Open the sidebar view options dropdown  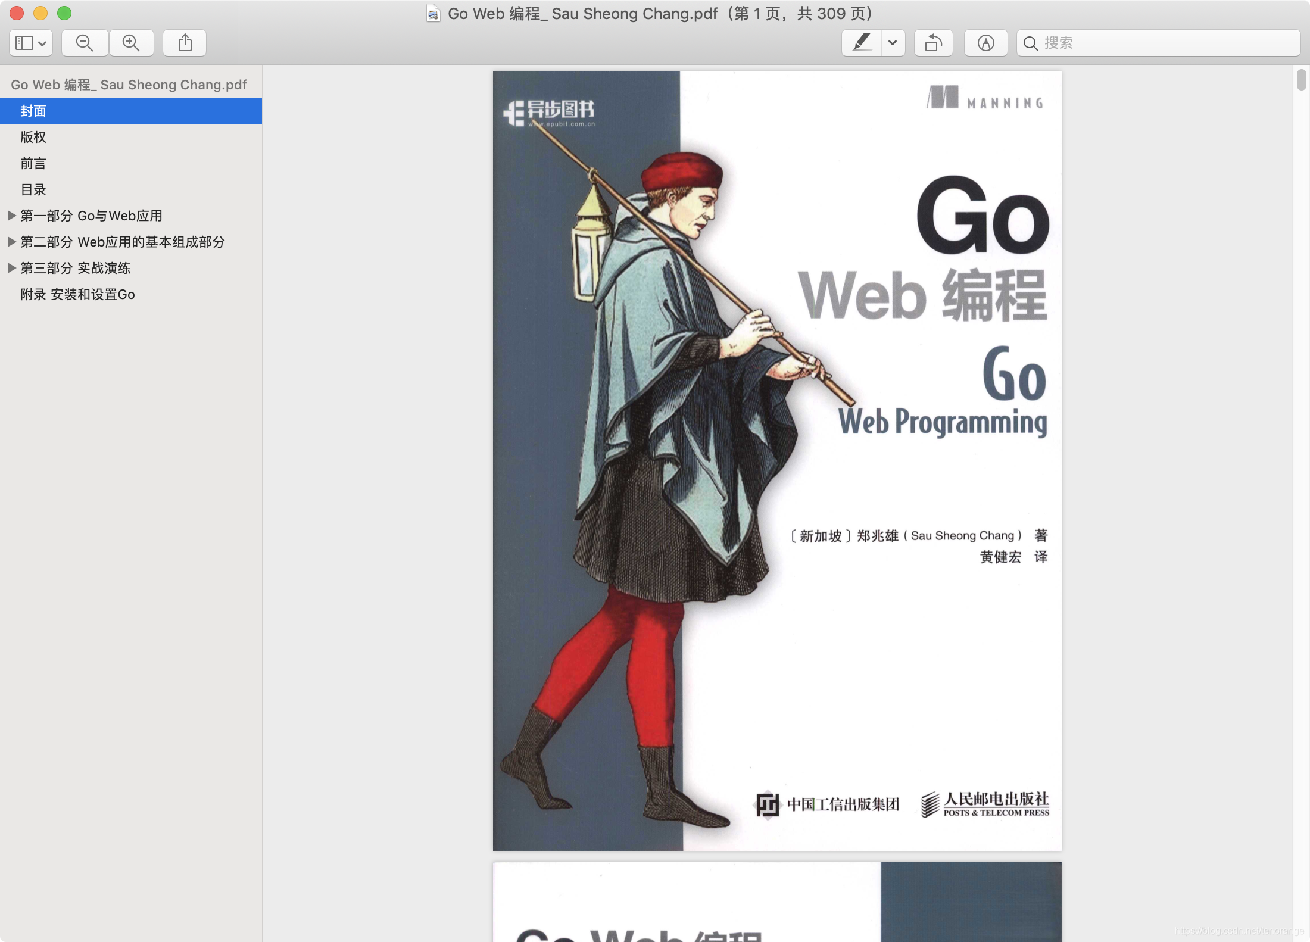click(40, 42)
